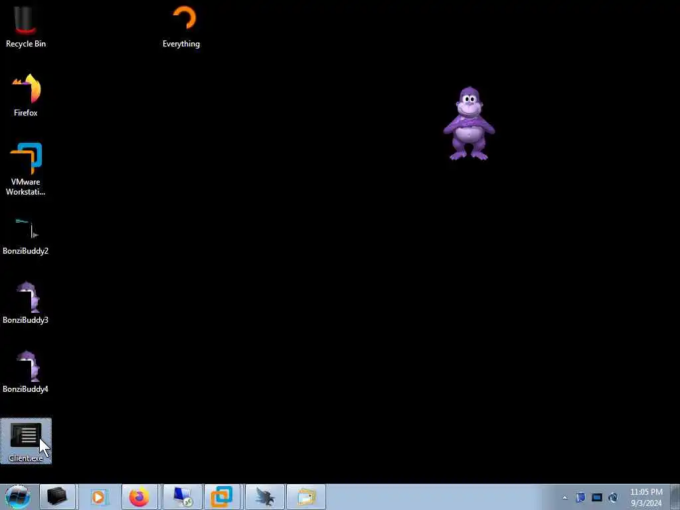Select the BonziBuddy3 desktop icon

[x=26, y=303]
